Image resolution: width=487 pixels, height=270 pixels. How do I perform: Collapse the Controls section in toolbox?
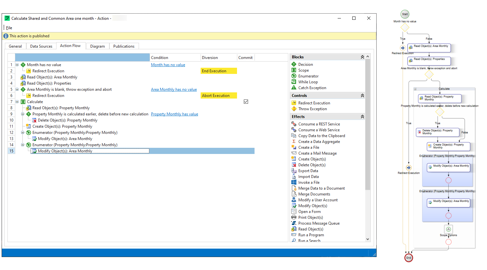tap(362, 96)
